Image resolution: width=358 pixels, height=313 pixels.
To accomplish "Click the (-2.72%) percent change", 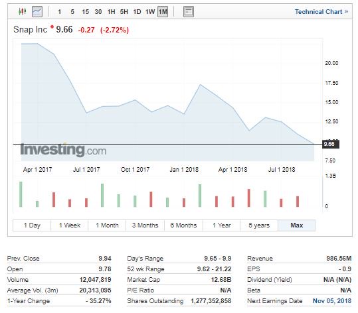I will point(114,30).
